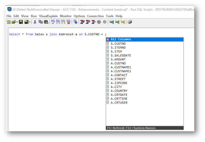Select A.CONTACT column entry
Viewport: 205px width, 142px height.
point(145,75)
